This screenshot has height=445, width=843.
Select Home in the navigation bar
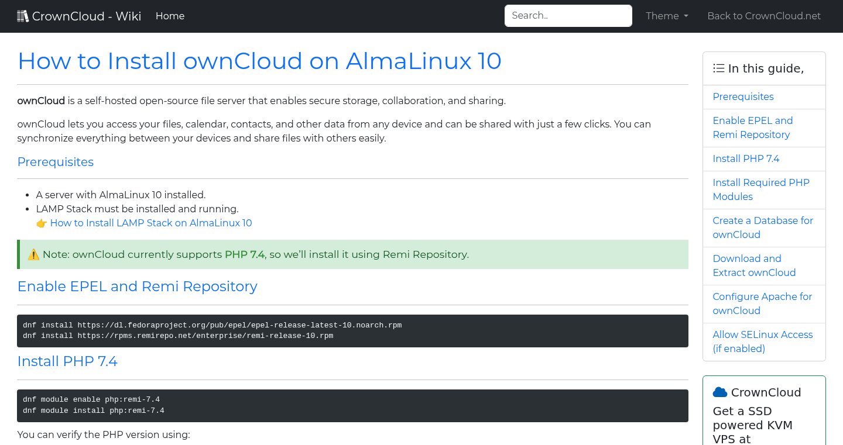click(x=170, y=16)
